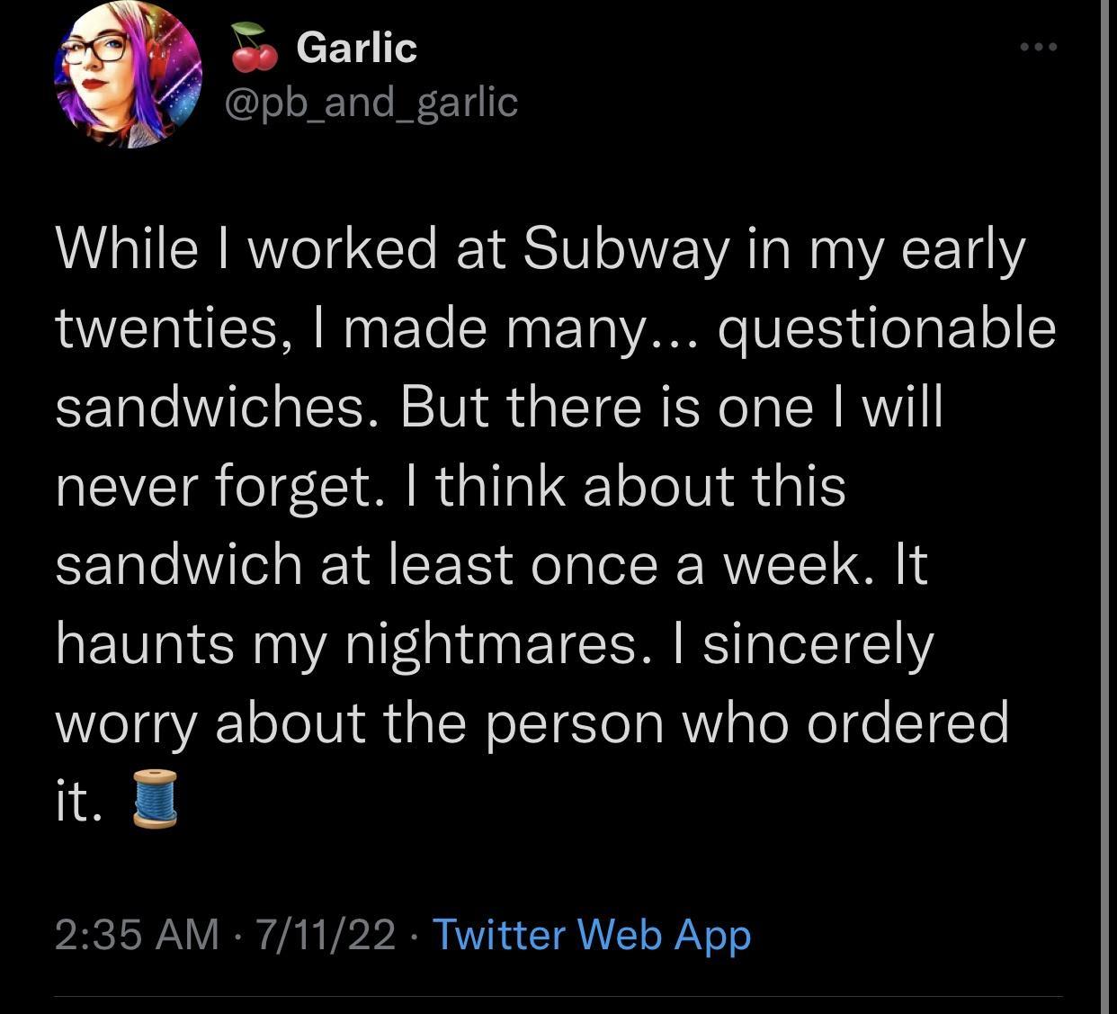
Task: Click the 7/11/22 timestamp link
Action: (324, 936)
